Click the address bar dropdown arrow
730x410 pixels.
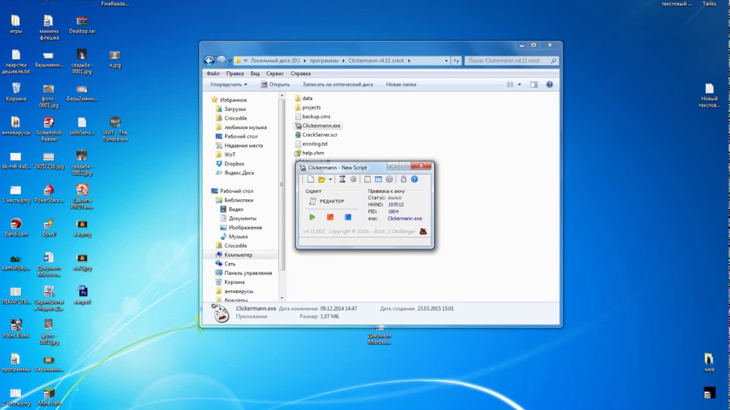(446, 60)
